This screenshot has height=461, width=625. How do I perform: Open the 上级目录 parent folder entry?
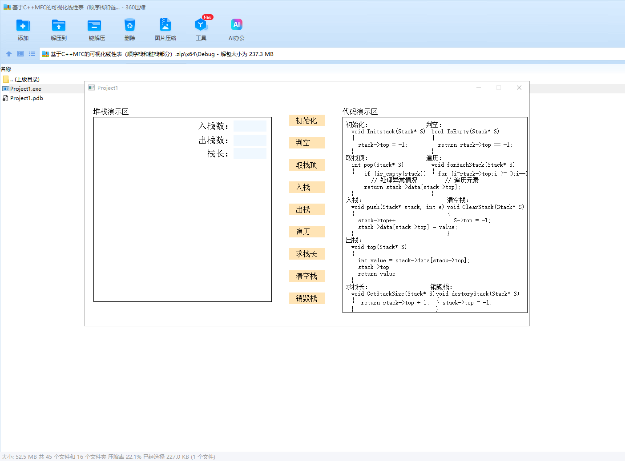pos(27,80)
